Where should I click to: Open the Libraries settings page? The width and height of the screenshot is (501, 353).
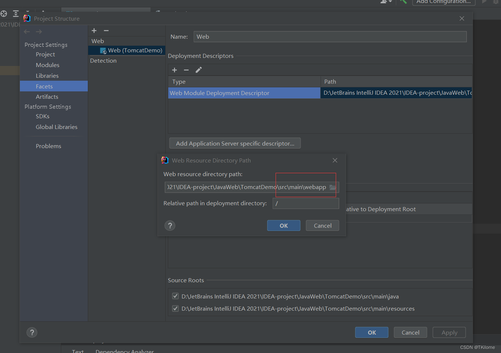coord(47,76)
